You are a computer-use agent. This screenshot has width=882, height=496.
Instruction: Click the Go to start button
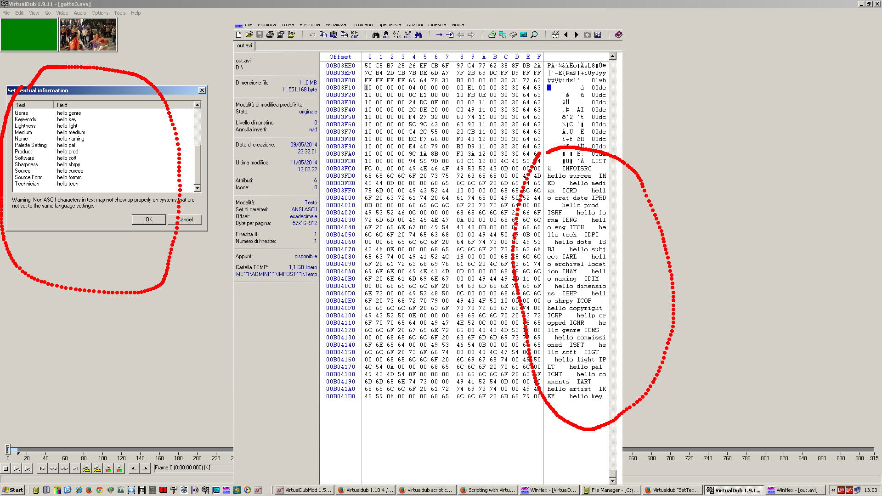(42, 469)
